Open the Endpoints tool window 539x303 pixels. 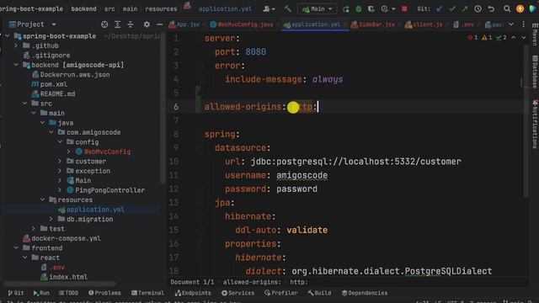click(x=193, y=293)
